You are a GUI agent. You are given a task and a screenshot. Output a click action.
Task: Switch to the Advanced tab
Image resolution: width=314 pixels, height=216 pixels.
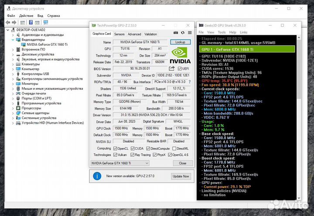click(134, 34)
